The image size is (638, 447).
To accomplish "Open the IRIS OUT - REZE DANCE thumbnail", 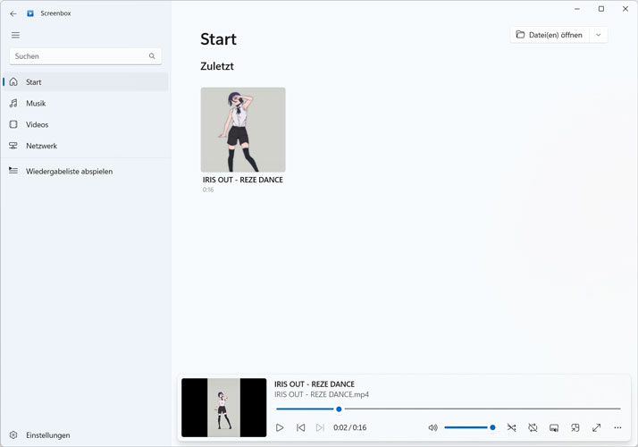I will pos(243,130).
